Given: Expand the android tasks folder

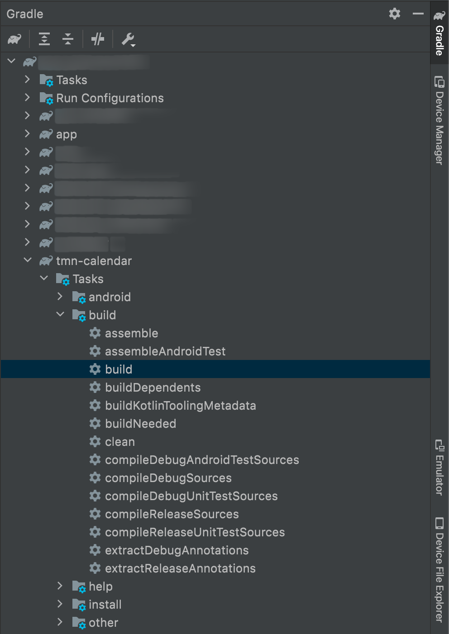Looking at the screenshot, I should (x=60, y=297).
